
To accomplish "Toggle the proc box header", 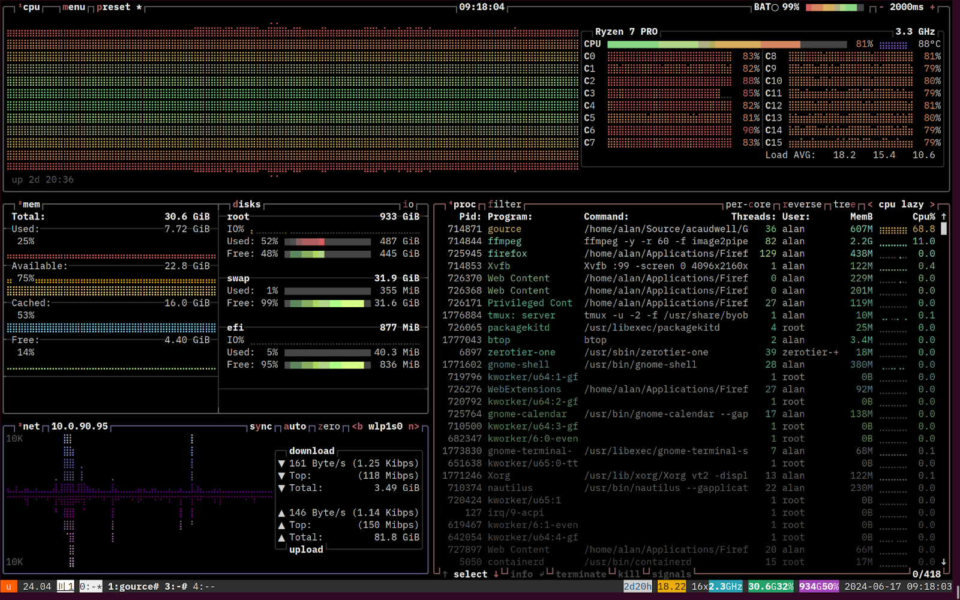I will tap(463, 205).
